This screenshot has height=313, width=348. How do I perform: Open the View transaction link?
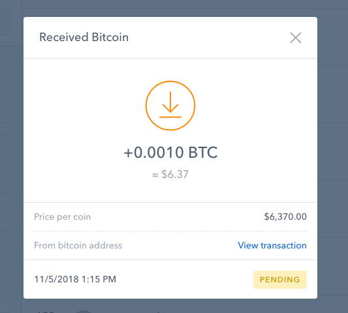(272, 245)
